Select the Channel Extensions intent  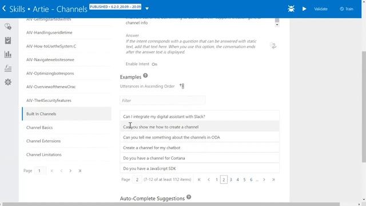(x=66, y=141)
